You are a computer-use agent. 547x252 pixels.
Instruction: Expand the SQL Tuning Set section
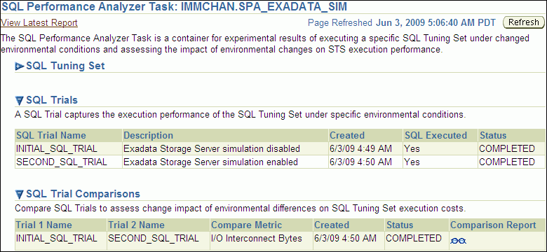click(20, 66)
